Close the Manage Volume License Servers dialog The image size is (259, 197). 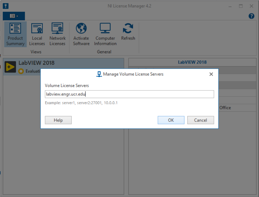[x=211, y=74]
